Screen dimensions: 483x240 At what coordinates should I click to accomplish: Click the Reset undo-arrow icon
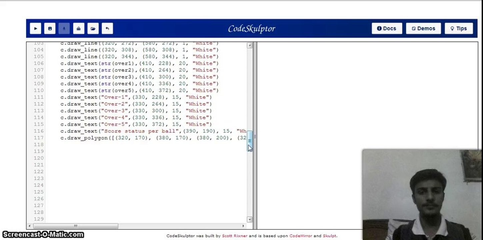click(x=107, y=28)
